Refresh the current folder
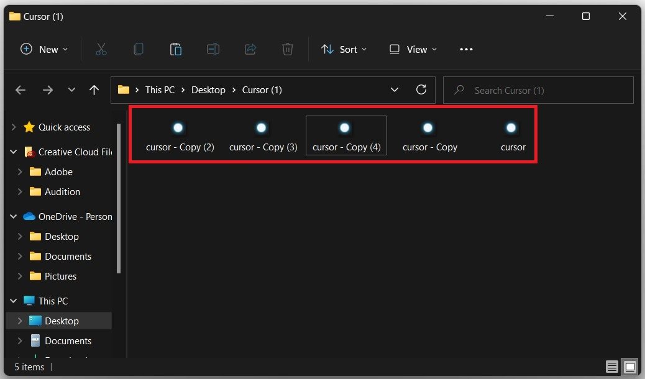Screen dimensions: 645x379 tap(421, 89)
